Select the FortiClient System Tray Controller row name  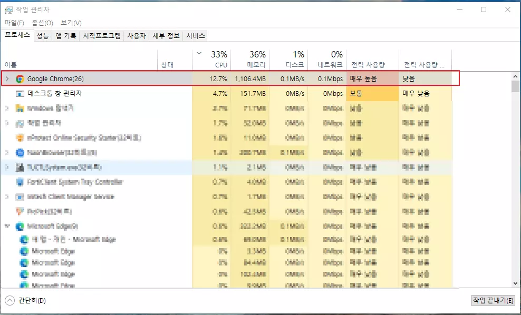click(x=75, y=182)
